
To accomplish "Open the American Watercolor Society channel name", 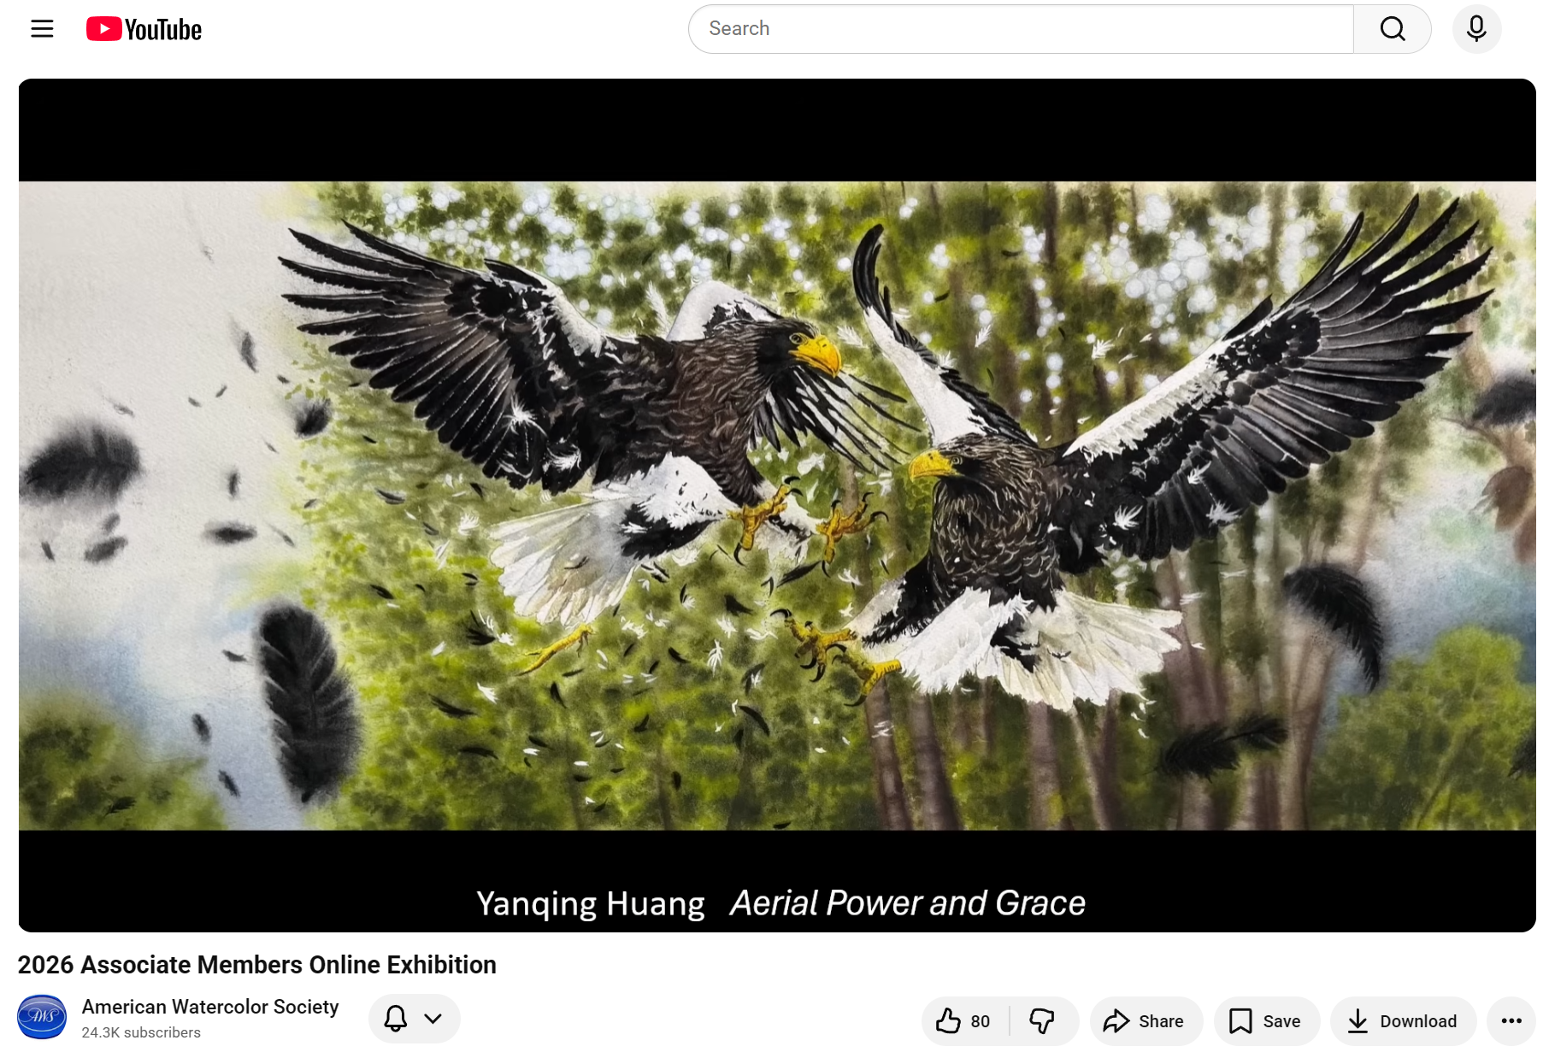I will [210, 1007].
